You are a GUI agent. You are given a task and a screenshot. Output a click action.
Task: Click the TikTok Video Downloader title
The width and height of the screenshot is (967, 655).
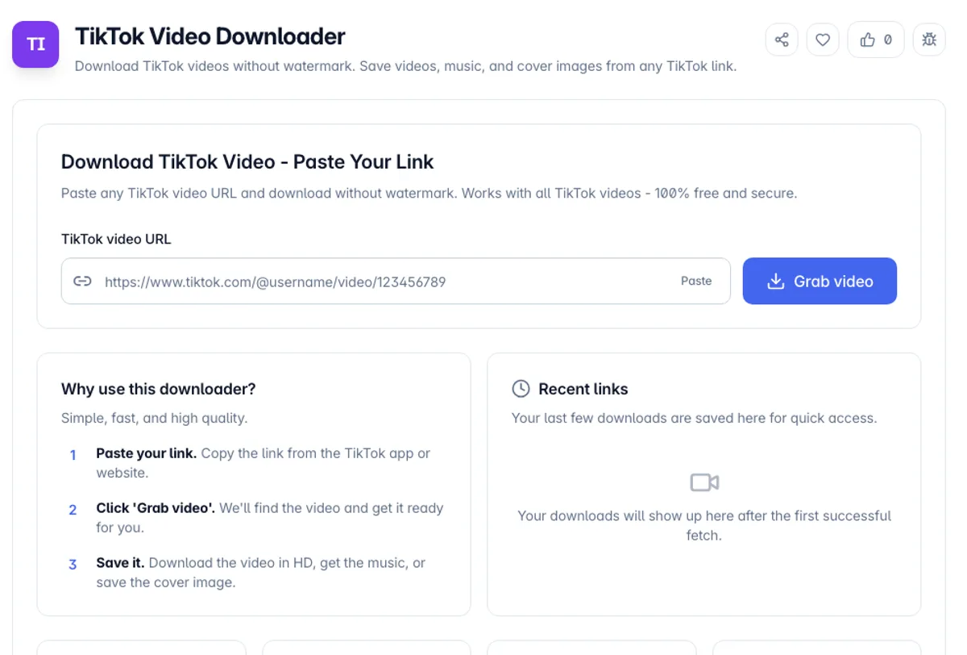coord(210,36)
